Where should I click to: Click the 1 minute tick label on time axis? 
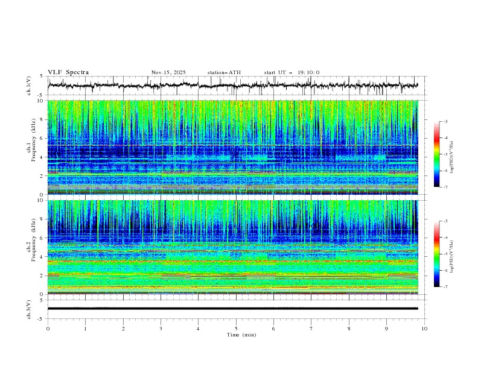click(x=85, y=329)
